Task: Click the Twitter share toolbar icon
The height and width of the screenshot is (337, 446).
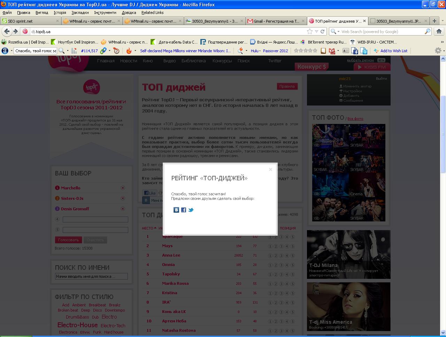Action: pyautogui.click(x=364, y=51)
